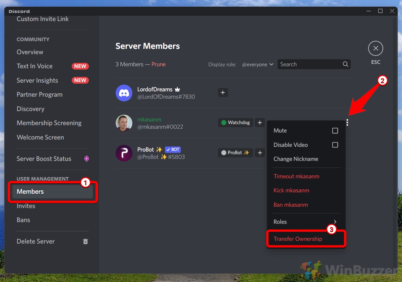Select Timeout mkasanm from the menu

pyautogui.click(x=296, y=176)
